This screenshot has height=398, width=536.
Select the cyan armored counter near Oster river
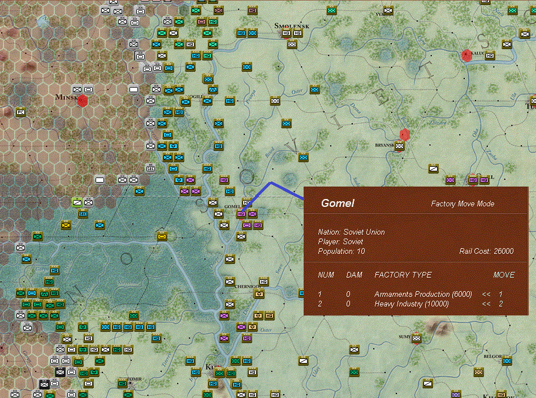pyautogui.click(x=314, y=90)
